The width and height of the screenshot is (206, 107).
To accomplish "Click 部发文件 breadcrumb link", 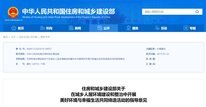I will [45, 37].
